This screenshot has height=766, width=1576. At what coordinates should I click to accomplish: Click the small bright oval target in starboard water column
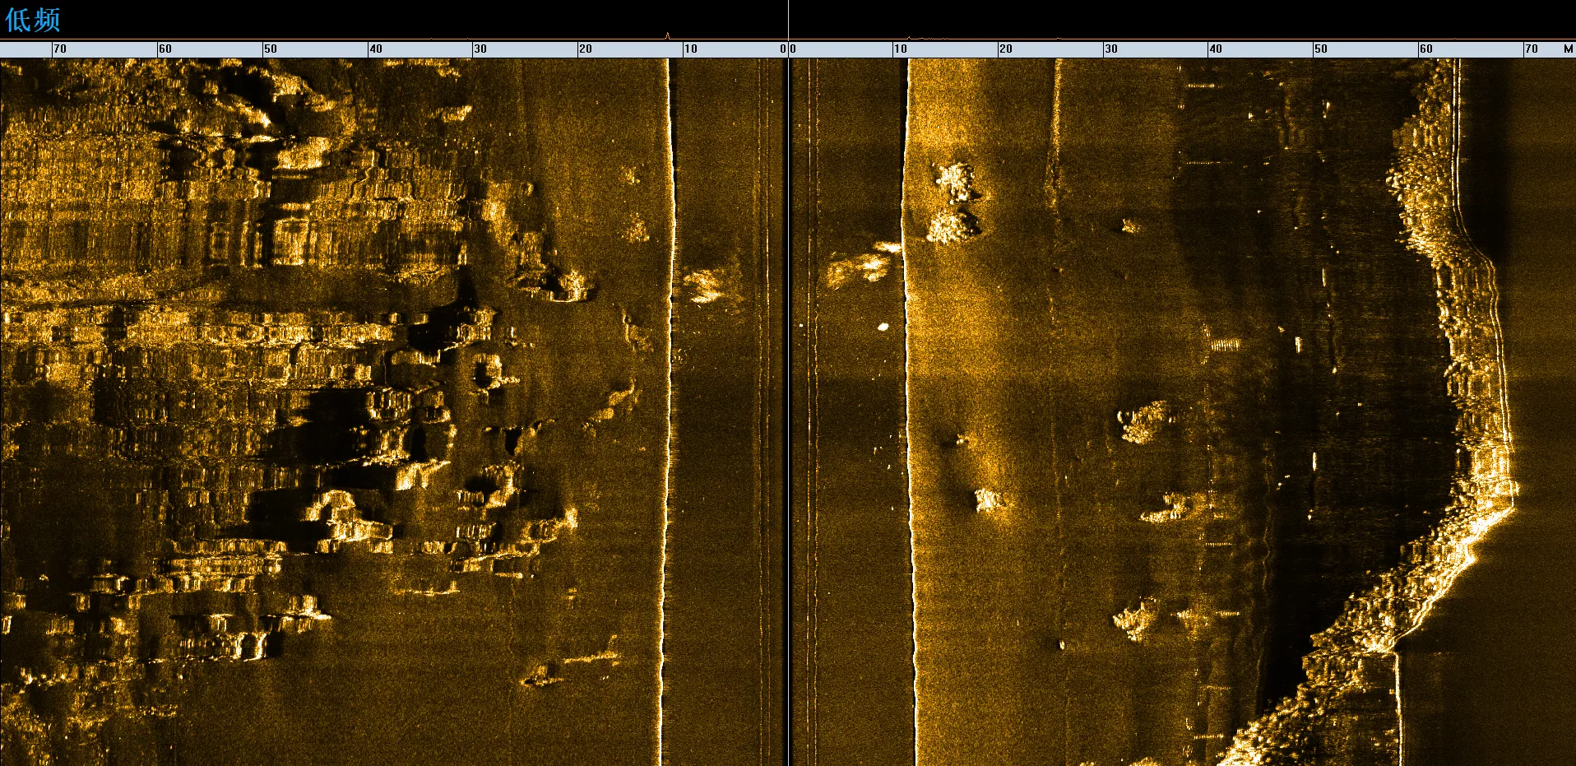click(883, 327)
